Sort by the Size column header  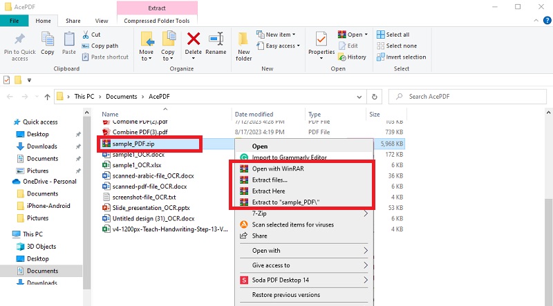(x=375, y=114)
